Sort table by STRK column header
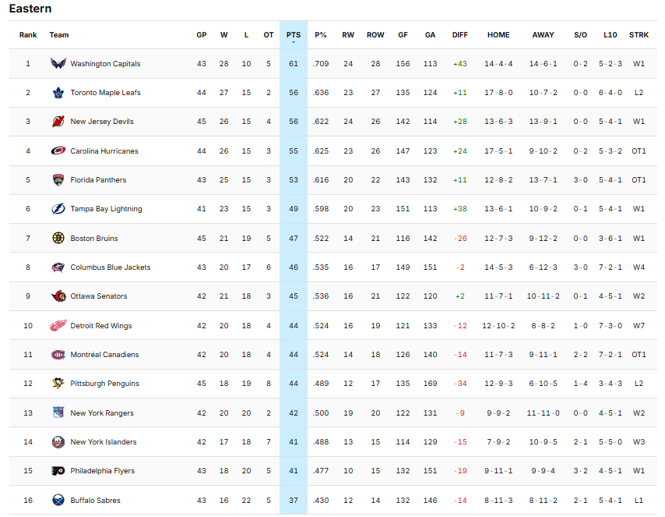The height and width of the screenshot is (517, 665). [x=639, y=35]
